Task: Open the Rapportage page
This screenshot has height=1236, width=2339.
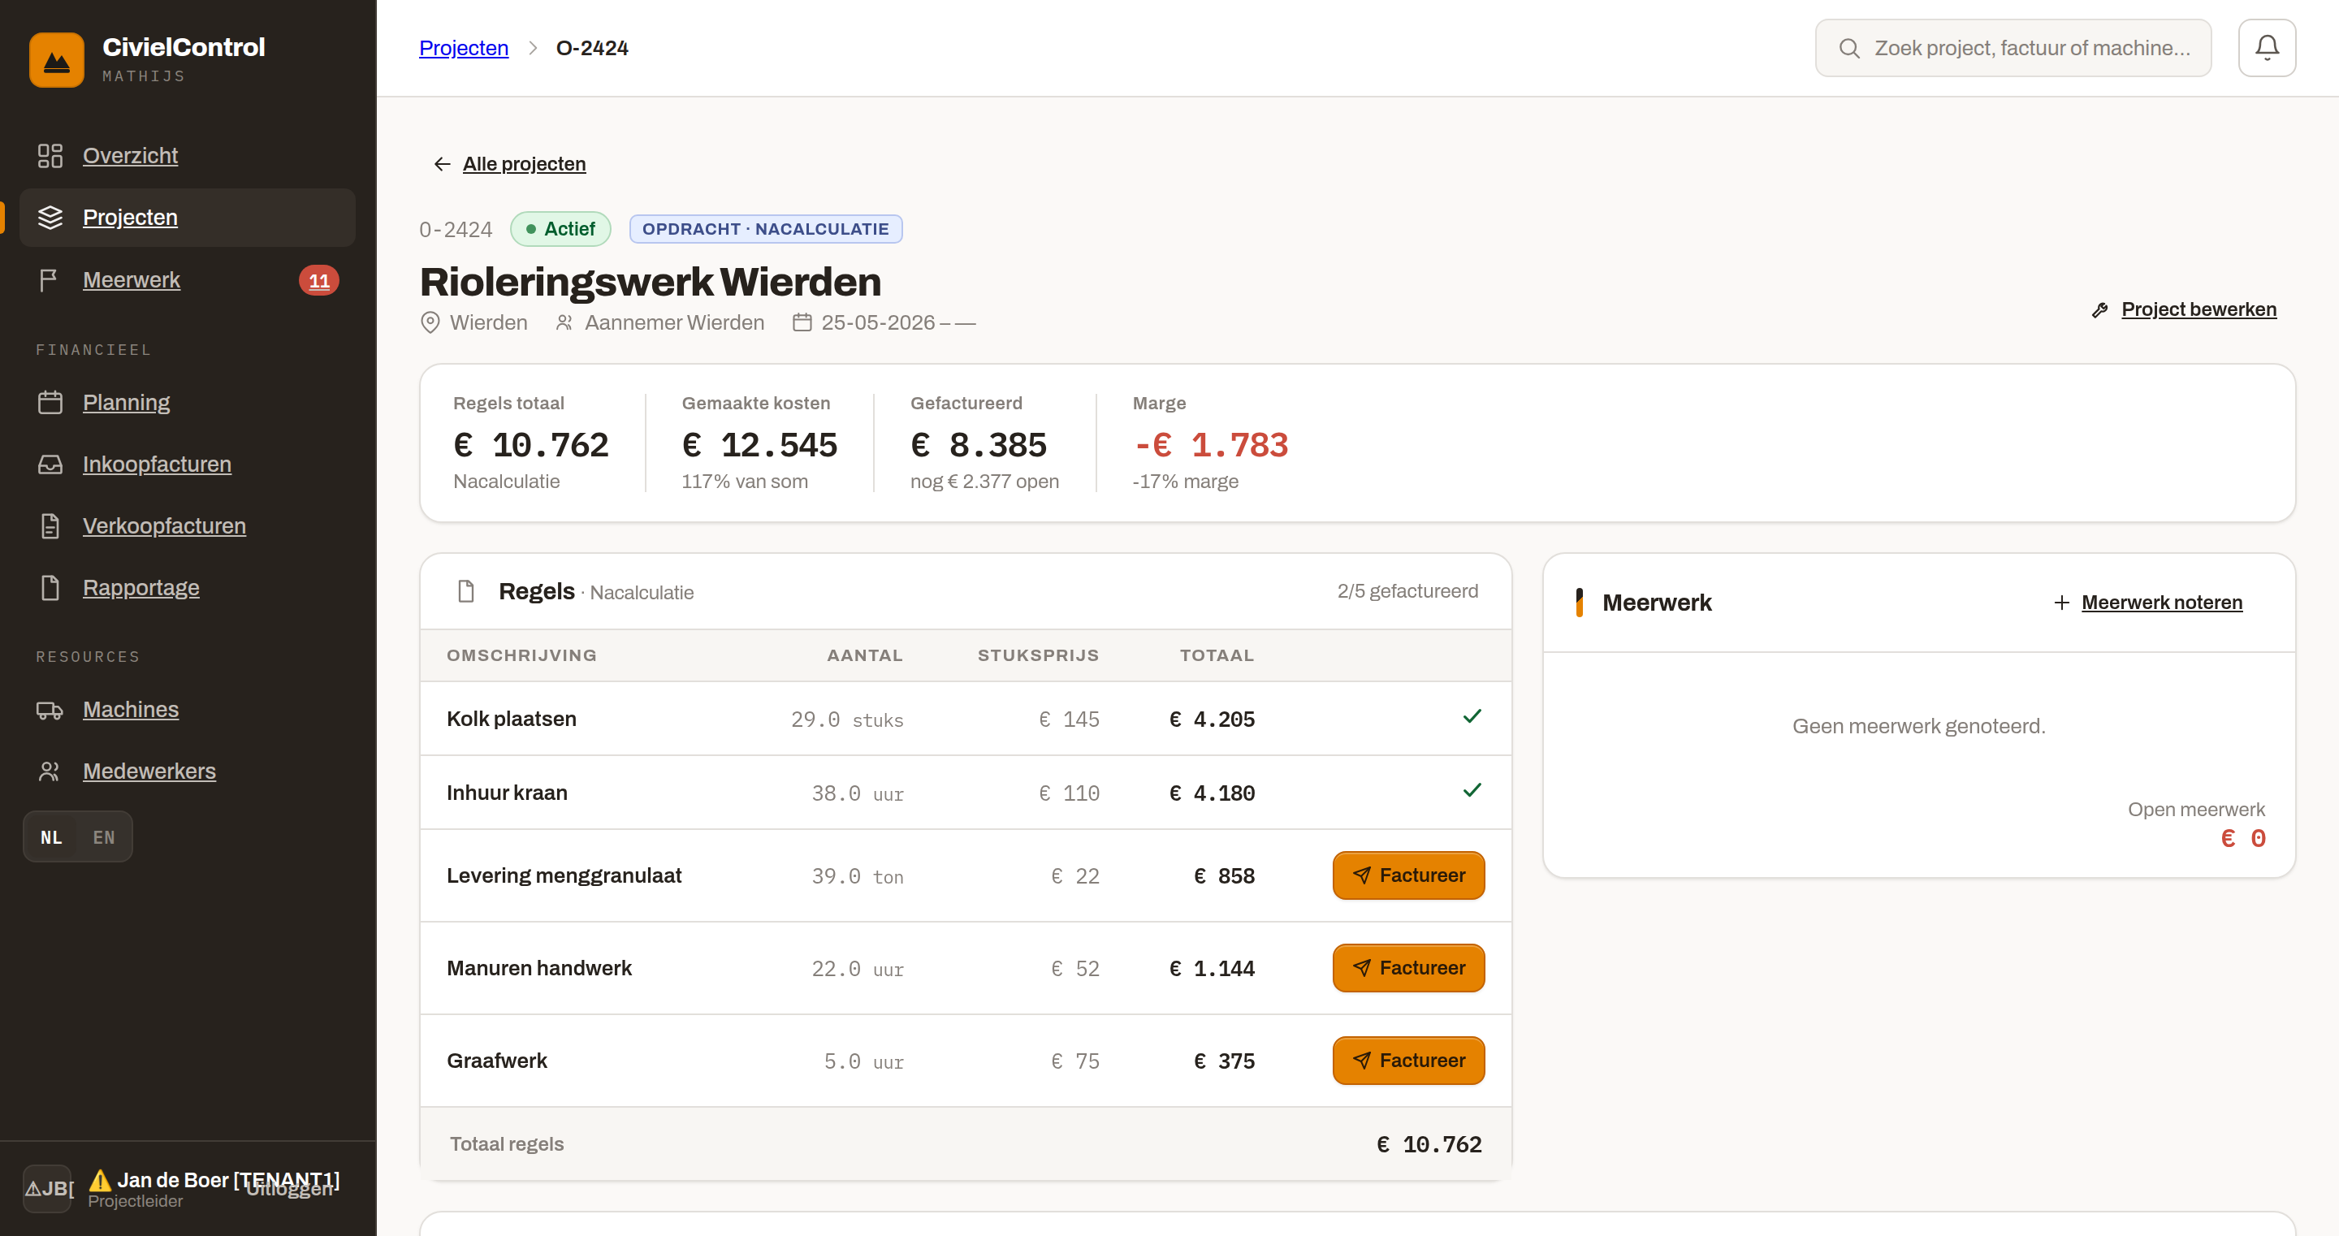Action: tap(141, 588)
